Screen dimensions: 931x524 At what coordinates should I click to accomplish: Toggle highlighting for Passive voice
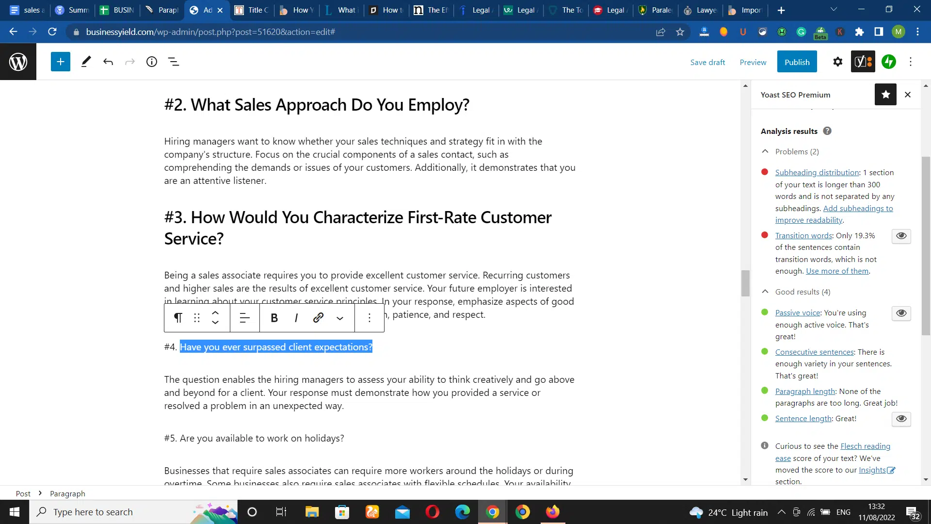point(901,313)
